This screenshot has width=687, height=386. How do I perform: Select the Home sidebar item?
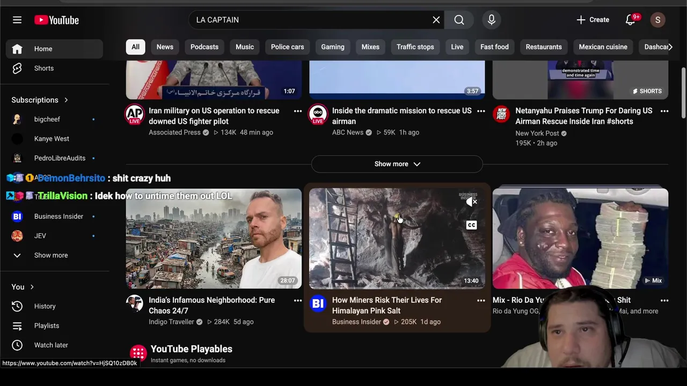tap(55, 49)
